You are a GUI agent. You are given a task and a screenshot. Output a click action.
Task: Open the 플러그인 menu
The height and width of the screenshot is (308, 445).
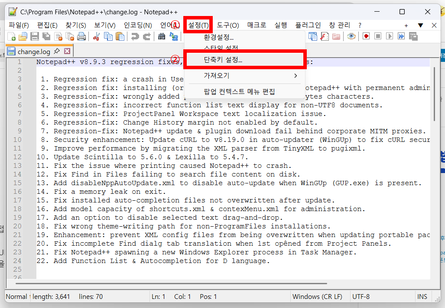tap(308, 25)
